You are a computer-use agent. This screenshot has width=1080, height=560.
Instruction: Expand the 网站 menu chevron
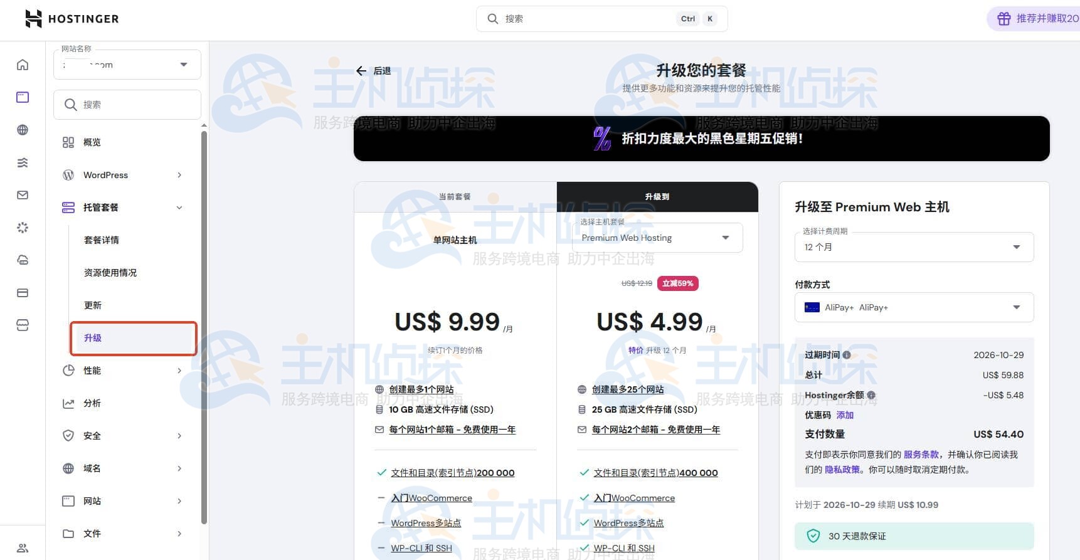[x=179, y=501]
